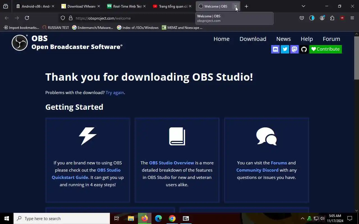Open the Index of /ISOs/Windows bookmark
Viewport: 359px width, 224px height.
click(x=138, y=27)
